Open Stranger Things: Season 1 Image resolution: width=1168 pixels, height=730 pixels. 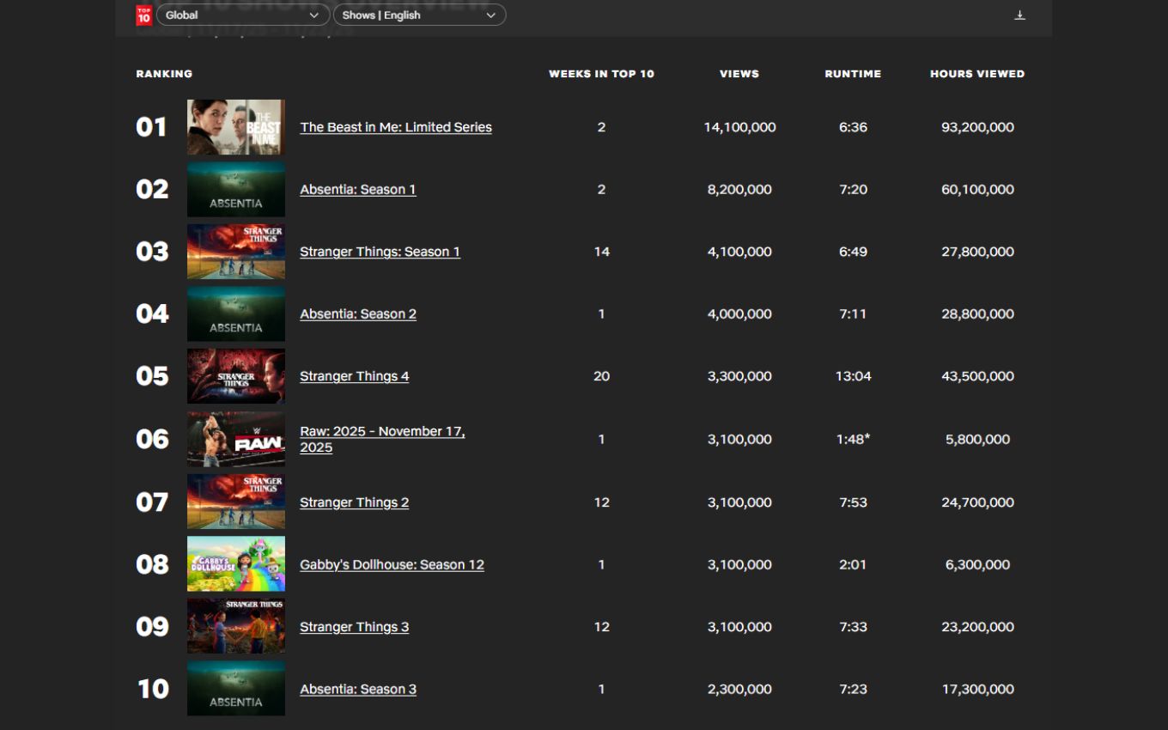tap(380, 251)
